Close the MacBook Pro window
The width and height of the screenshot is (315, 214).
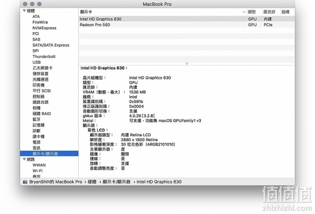[25, 4]
